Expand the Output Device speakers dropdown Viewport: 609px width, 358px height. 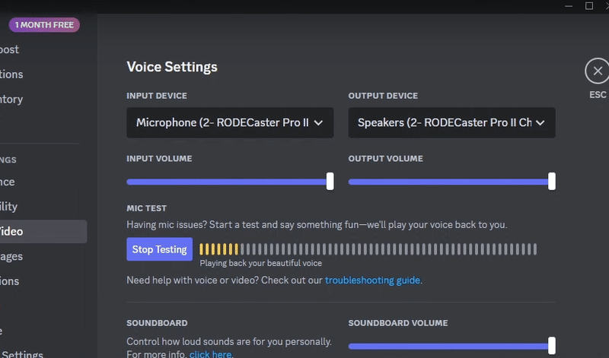click(451, 122)
